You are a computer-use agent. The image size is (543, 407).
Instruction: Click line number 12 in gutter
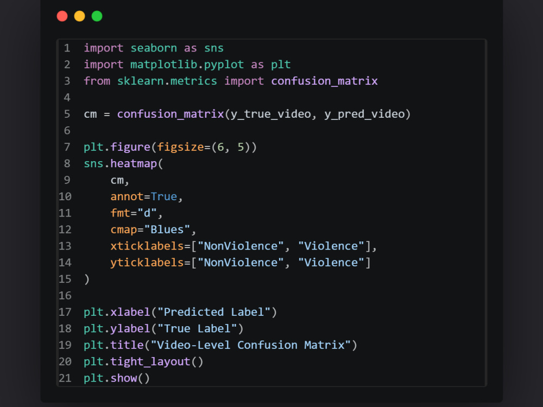[x=65, y=230]
